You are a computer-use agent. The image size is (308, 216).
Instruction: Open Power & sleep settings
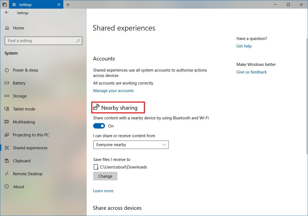point(26,70)
